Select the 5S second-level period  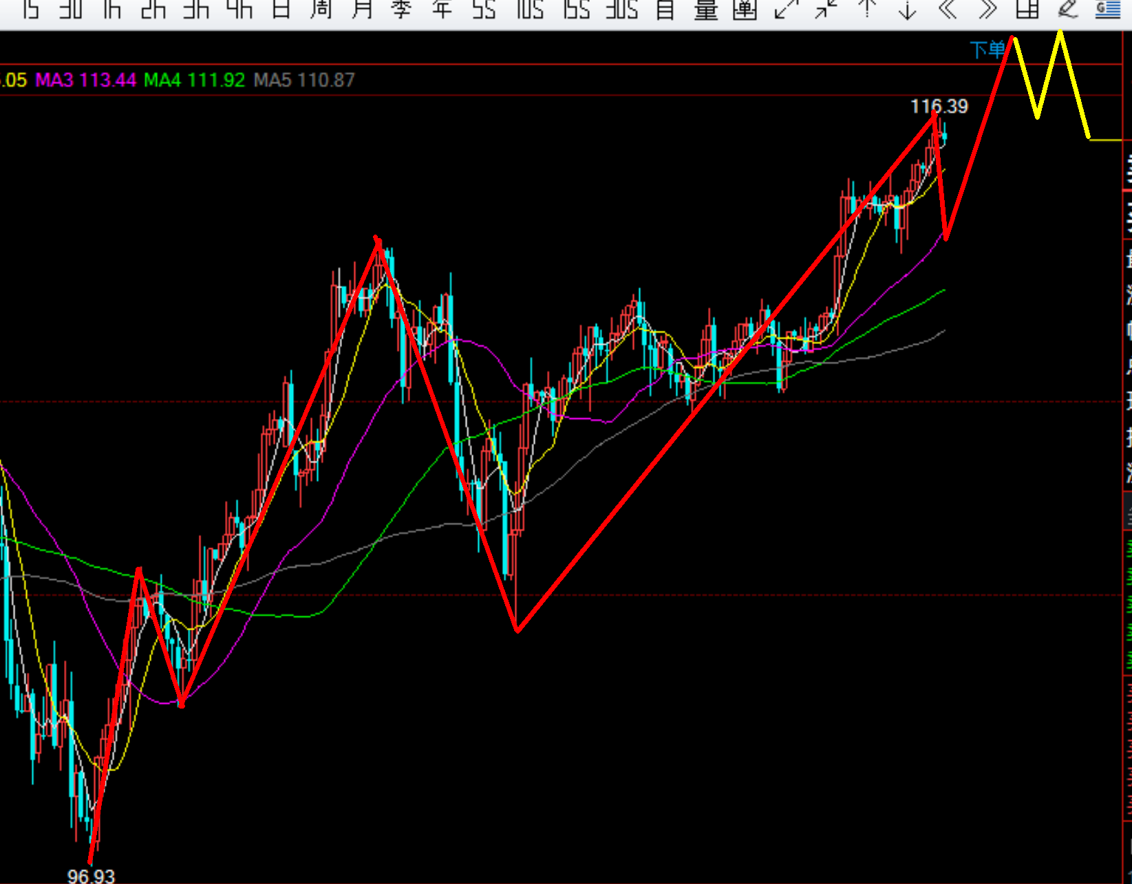[x=484, y=10]
